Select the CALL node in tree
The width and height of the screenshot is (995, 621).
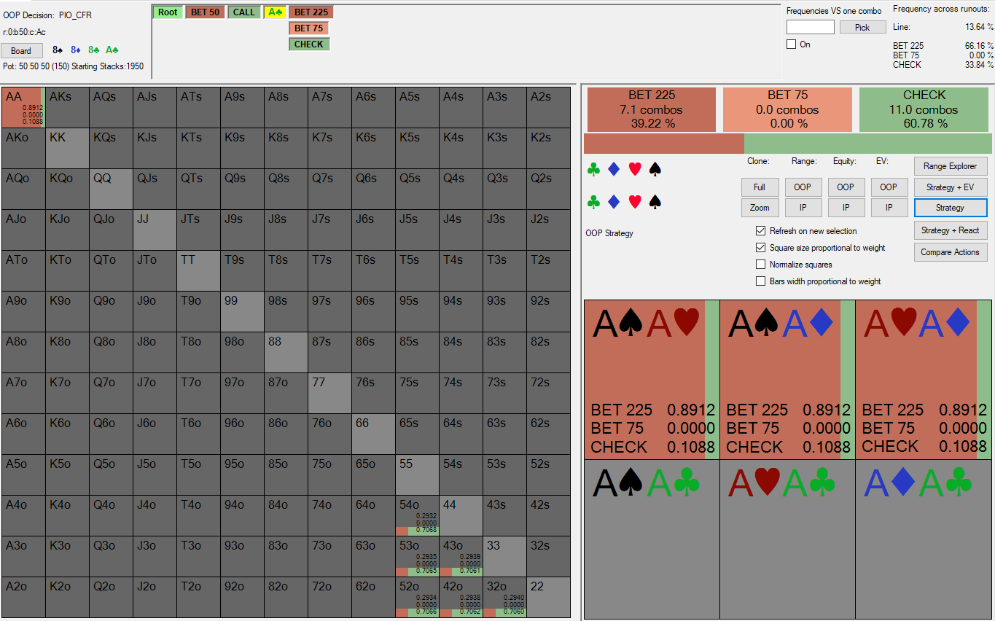[244, 12]
